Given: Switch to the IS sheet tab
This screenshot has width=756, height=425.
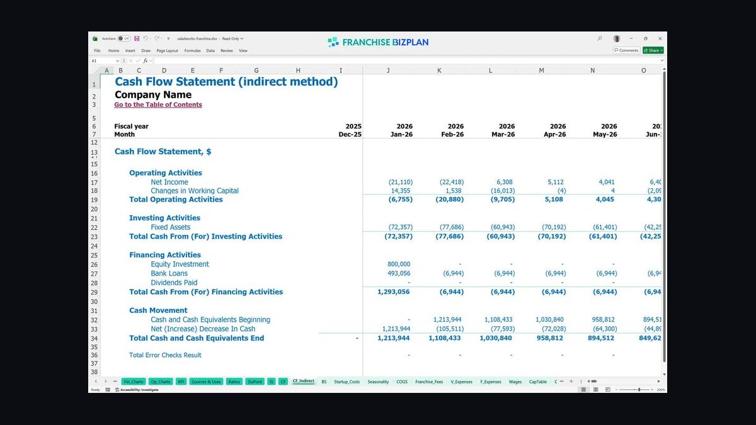Looking at the screenshot, I should click(x=272, y=382).
